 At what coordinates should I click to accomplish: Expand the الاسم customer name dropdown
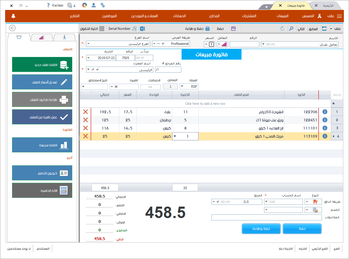(263, 44)
